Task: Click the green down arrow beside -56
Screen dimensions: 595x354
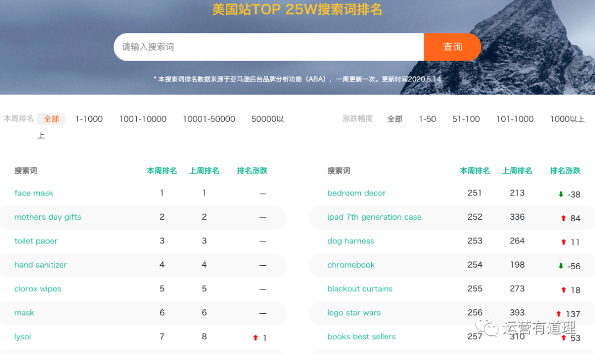Action: (x=561, y=266)
